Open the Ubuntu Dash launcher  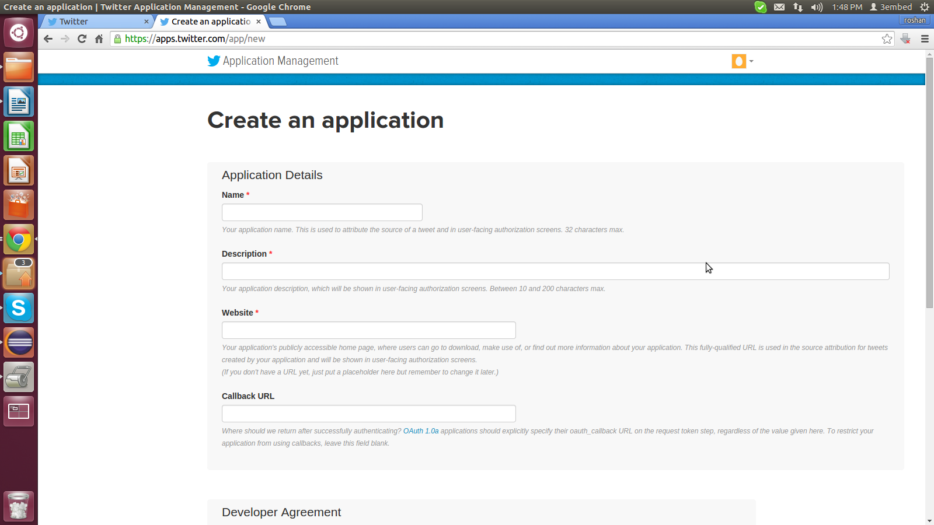[19, 33]
